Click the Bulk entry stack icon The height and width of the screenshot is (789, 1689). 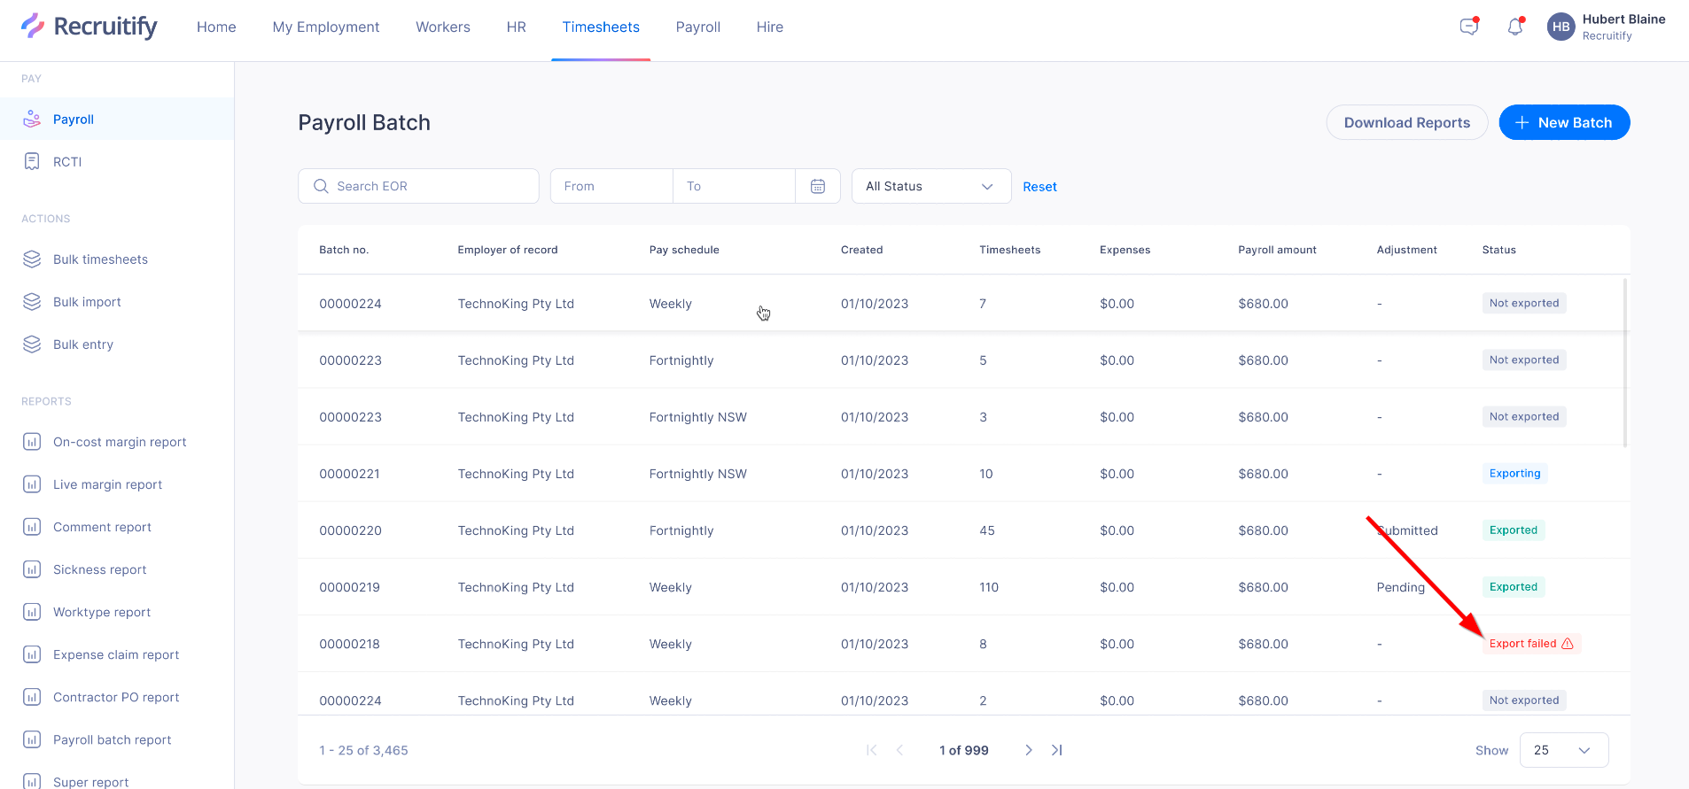click(32, 344)
